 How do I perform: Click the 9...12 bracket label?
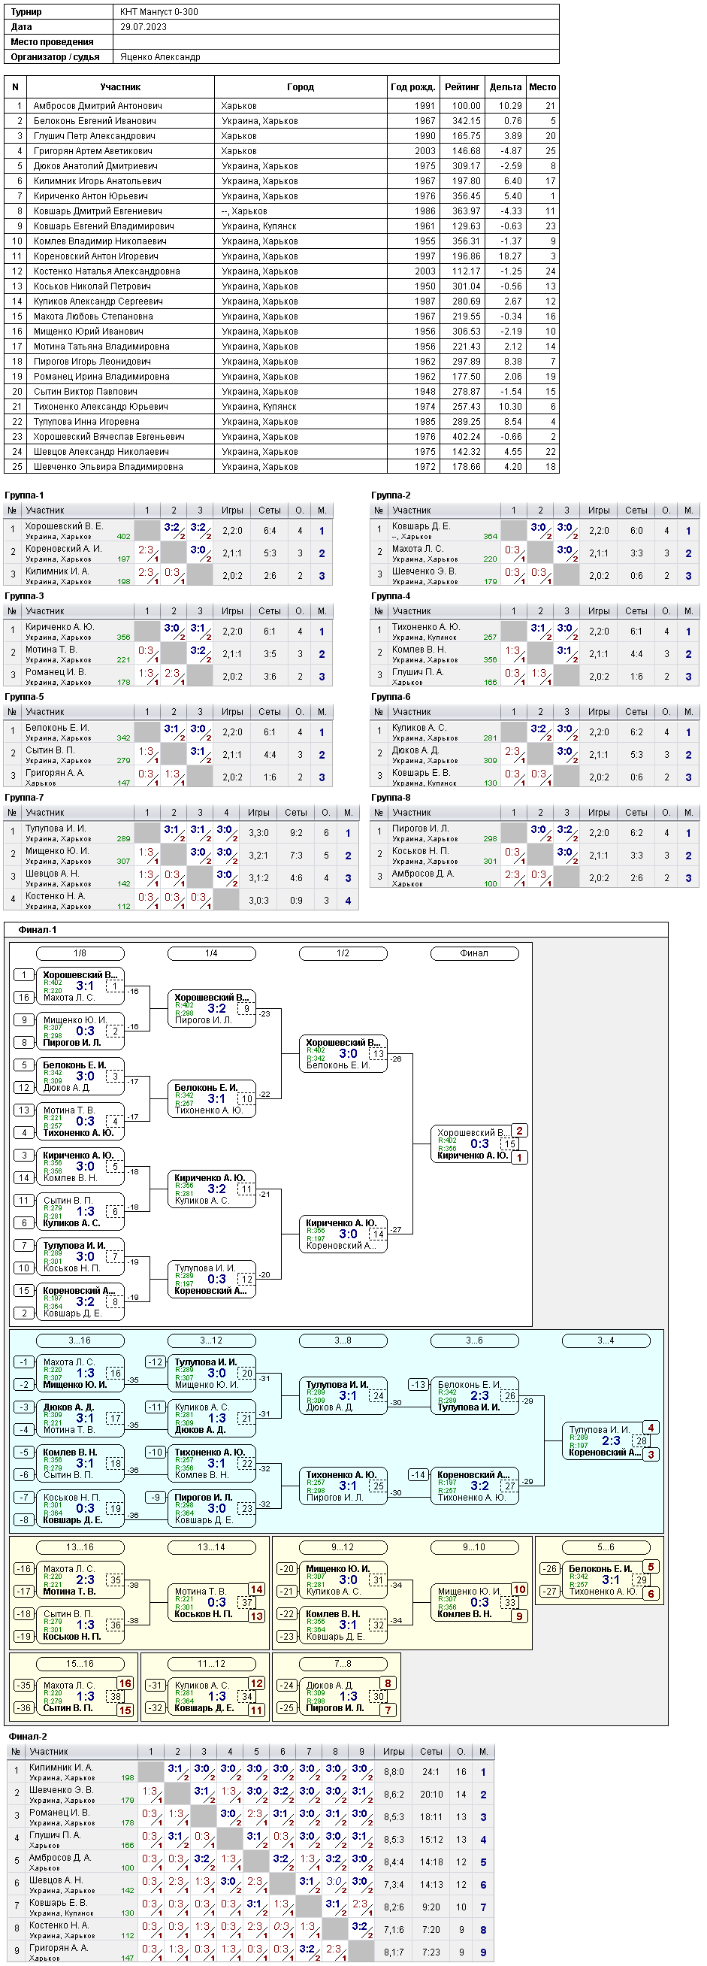(343, 1547)
